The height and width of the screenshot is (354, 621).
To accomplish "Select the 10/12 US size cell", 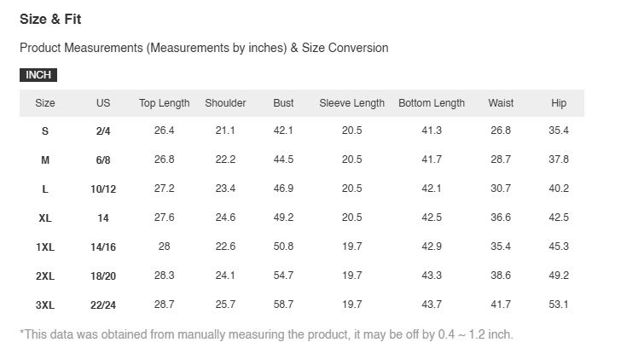I will click(x=103, y=189).
